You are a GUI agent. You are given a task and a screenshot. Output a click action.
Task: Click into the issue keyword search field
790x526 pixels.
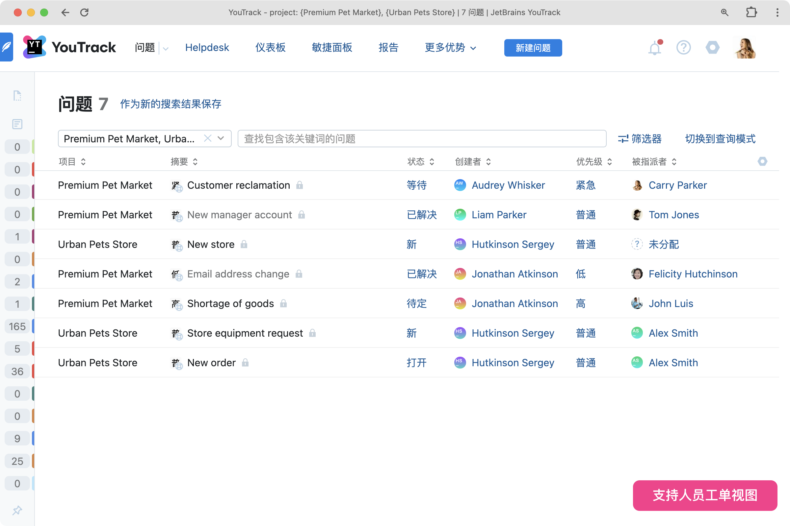pos(422,138)
